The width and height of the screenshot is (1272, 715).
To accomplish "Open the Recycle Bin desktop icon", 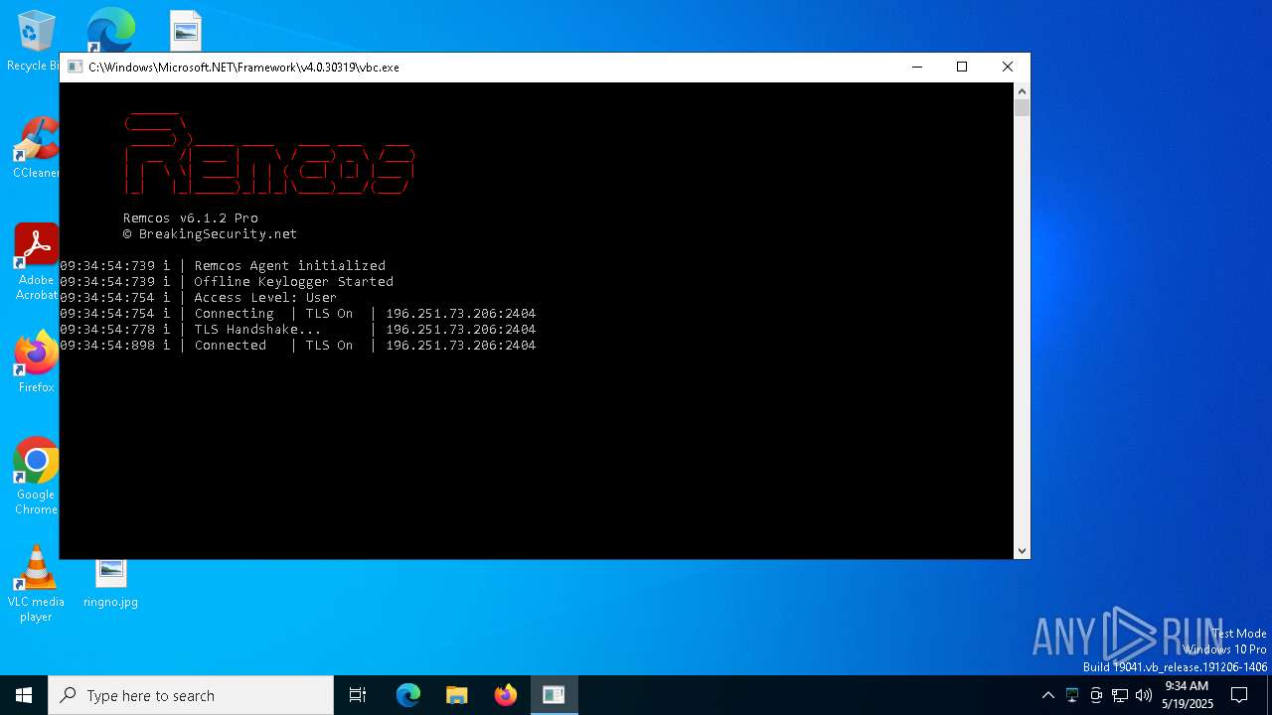I will tap(36, 42).
